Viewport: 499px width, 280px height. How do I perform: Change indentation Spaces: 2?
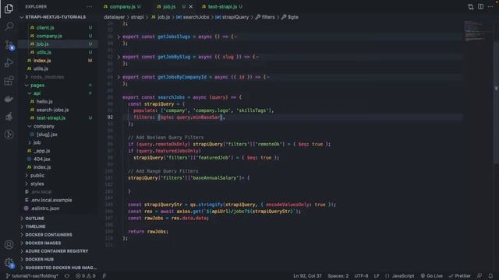[338, 276]
